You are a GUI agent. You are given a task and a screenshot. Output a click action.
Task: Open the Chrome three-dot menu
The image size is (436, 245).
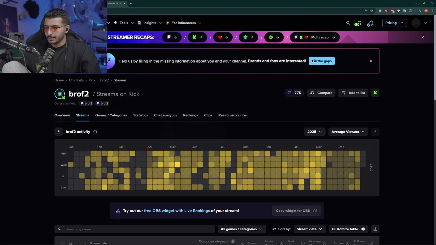coord(432,11)
